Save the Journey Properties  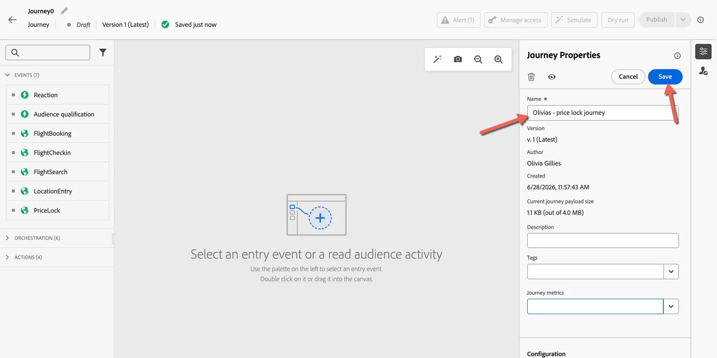point(665,77)
